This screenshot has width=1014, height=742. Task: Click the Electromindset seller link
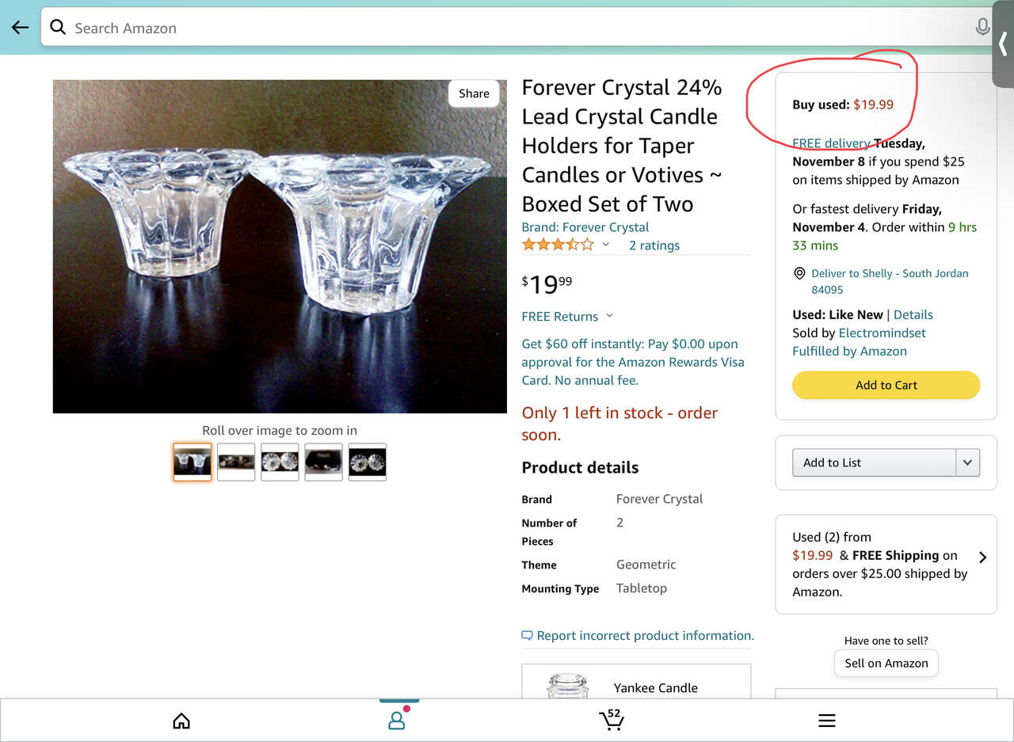click(x=882, y=333)
